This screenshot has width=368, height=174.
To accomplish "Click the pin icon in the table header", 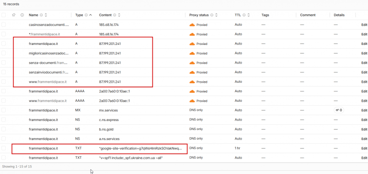I will tap(13, 15).
